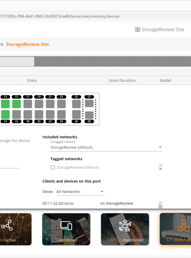
Task: Open the Show All Networks dropdown
Action: [x=80, y=192]
